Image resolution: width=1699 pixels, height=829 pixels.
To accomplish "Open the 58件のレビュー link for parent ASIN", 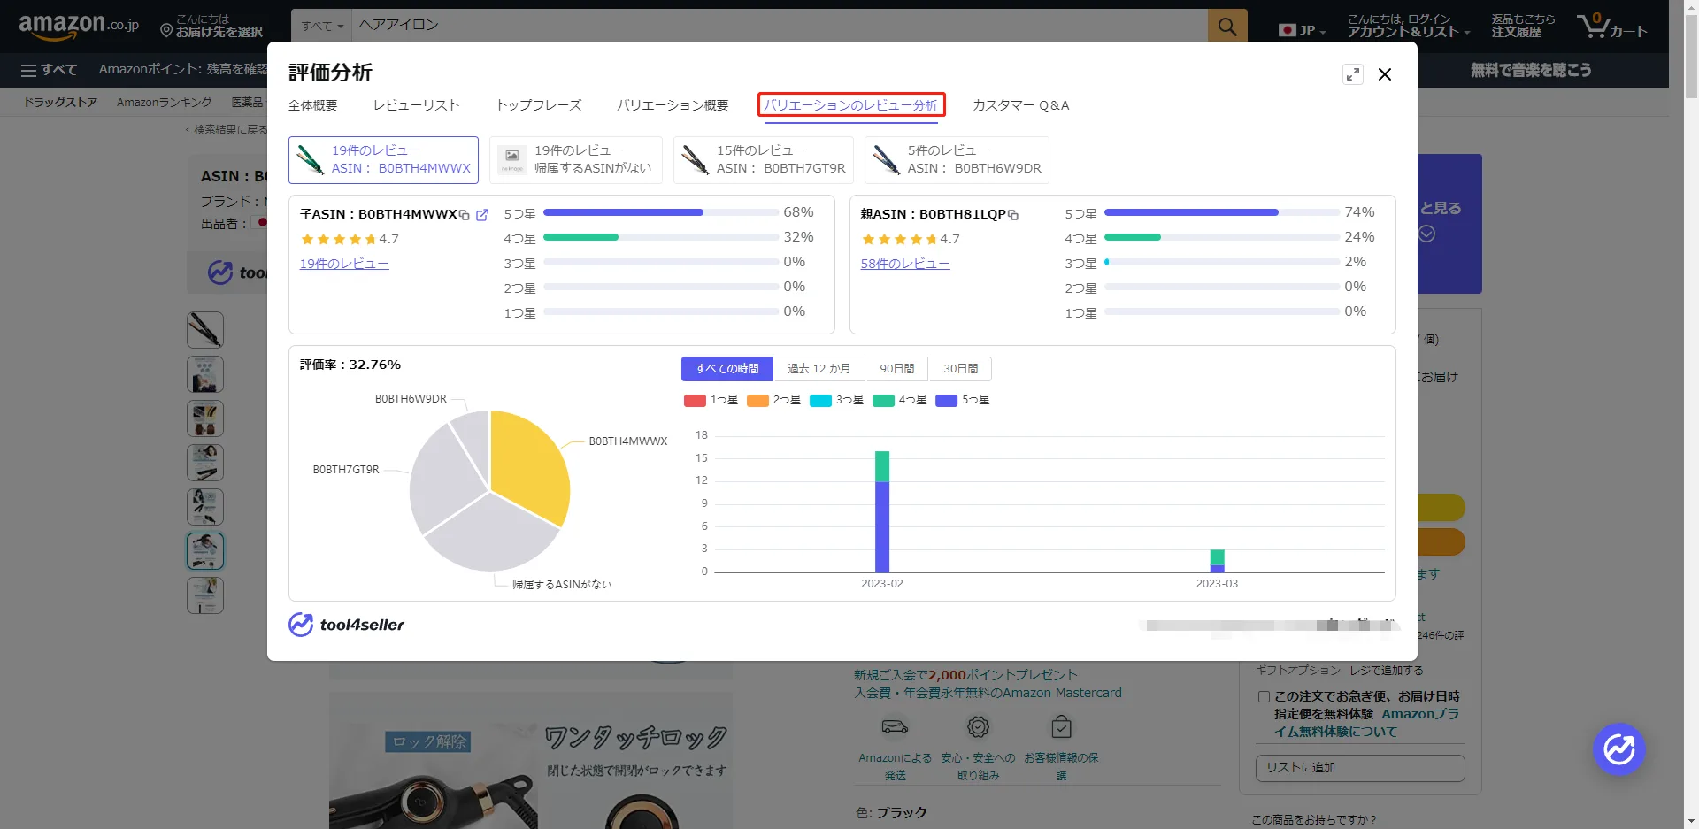I will pos(905,264).
